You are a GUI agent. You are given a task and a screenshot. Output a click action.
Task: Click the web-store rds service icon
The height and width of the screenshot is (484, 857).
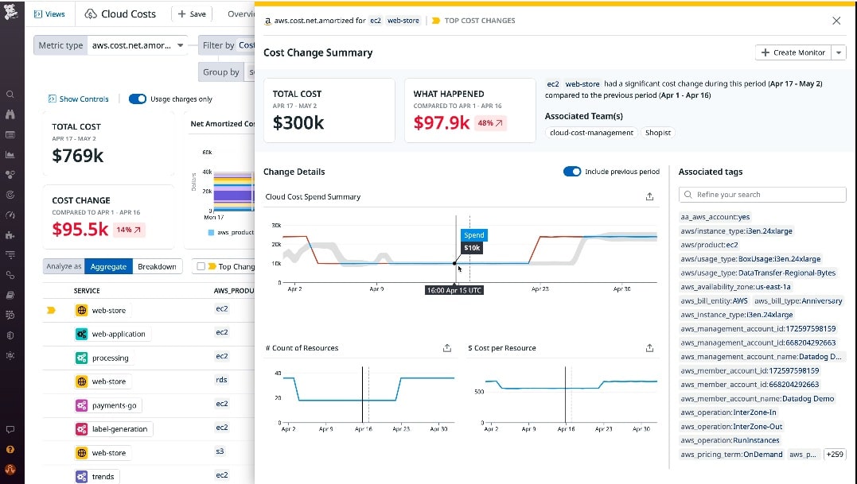click(81, 381)
